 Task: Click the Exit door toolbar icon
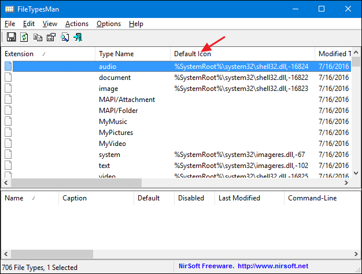point(77,38)
